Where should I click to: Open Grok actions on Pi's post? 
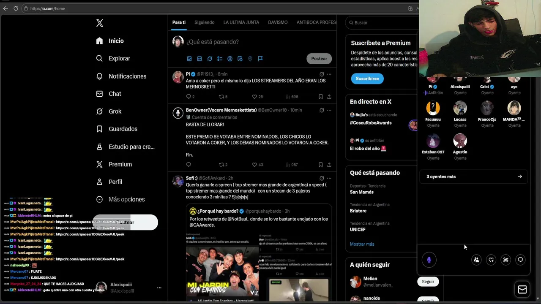(x=322, y=74)
